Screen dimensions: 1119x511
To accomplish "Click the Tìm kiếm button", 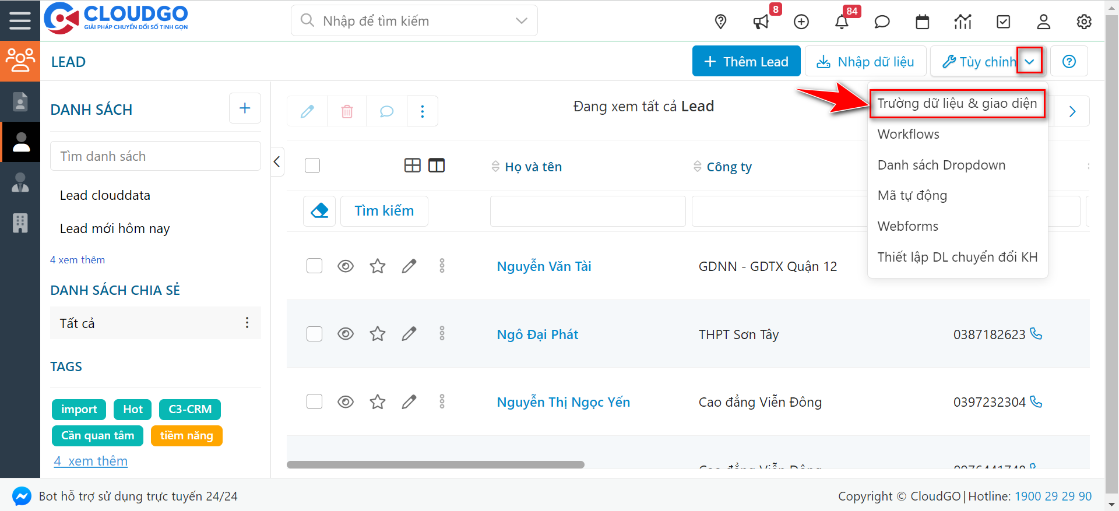I will pyautogui.click(x=384, y=211).
